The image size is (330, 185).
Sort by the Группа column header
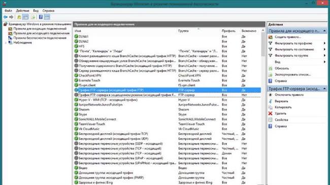click(x=183, y=31)
